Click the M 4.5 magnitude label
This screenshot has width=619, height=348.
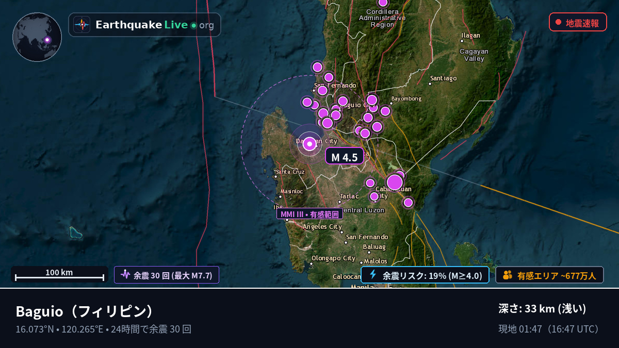(345, 157)
